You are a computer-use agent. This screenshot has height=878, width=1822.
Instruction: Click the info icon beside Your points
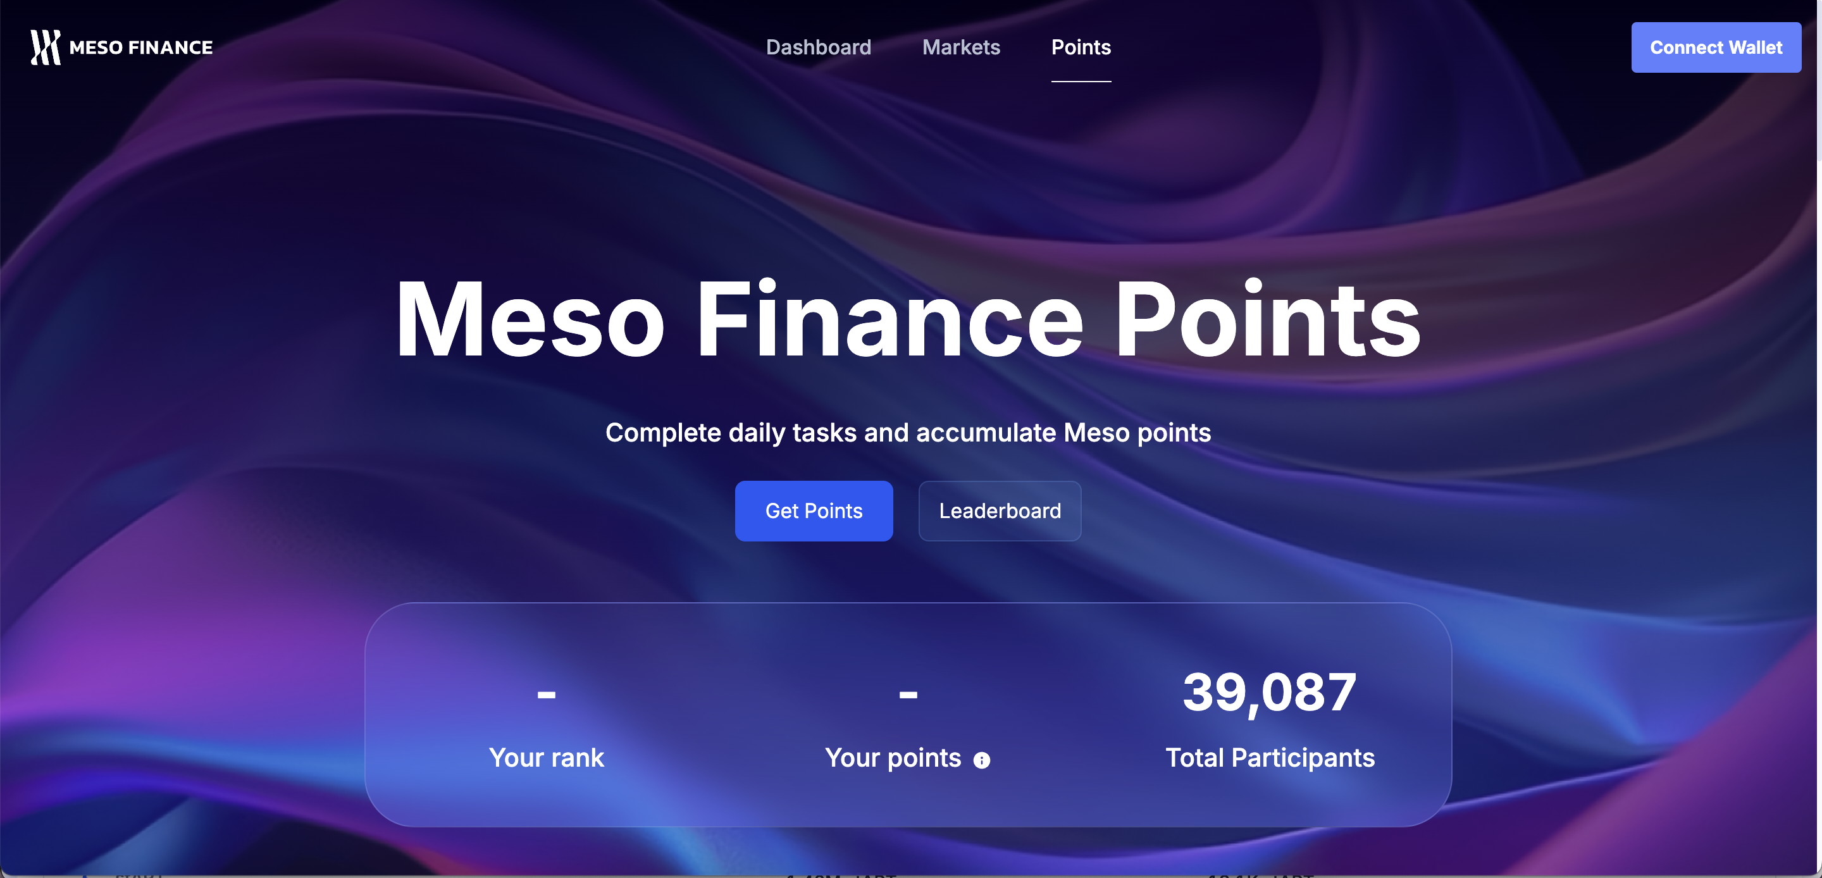(981, 760)
